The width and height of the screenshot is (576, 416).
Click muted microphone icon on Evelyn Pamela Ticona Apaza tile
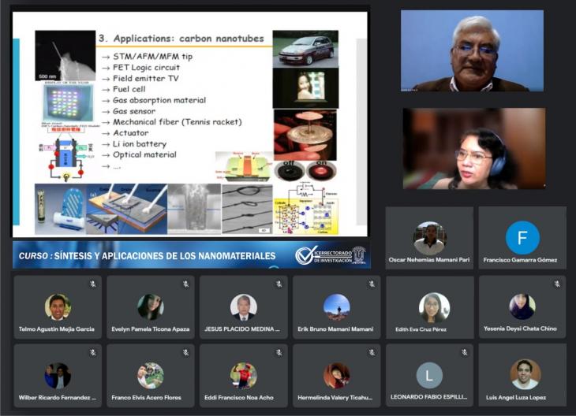pos(186,284)
